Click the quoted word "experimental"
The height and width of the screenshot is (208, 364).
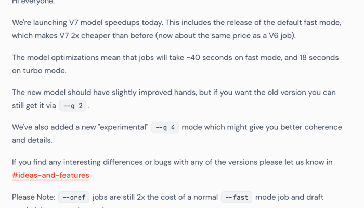point(123,127)
